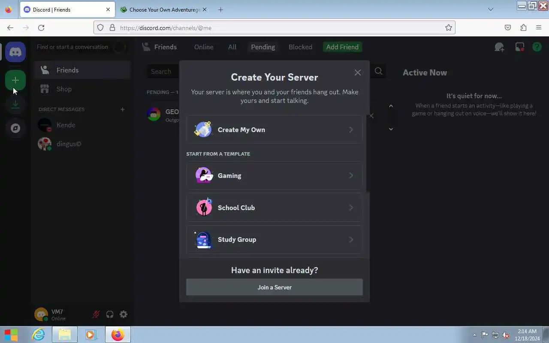Click the Firefox URL address bar
Viewport: 549px width, 343px height.
point(274,28)
